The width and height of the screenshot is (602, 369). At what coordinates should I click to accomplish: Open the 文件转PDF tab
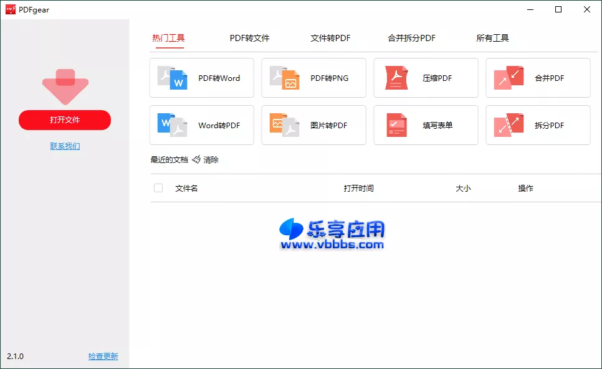[331, 38]
